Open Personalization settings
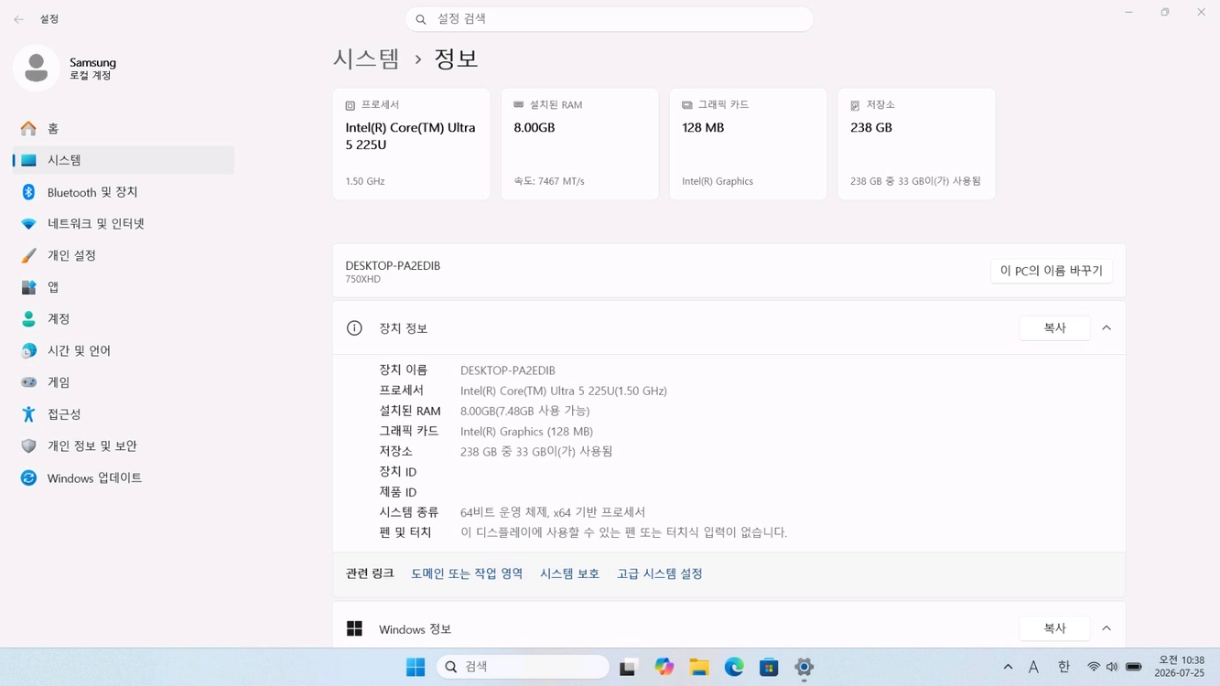The height and width of the screenshot is (686, 1220). tap(124, 255)
